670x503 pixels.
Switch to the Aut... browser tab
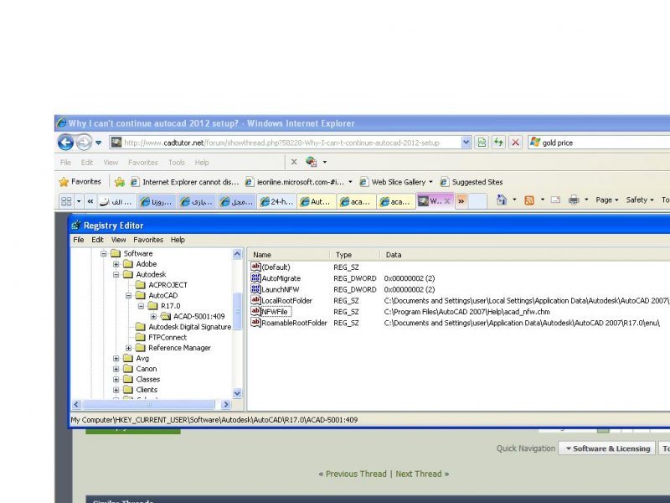click(x=317, y=201)
